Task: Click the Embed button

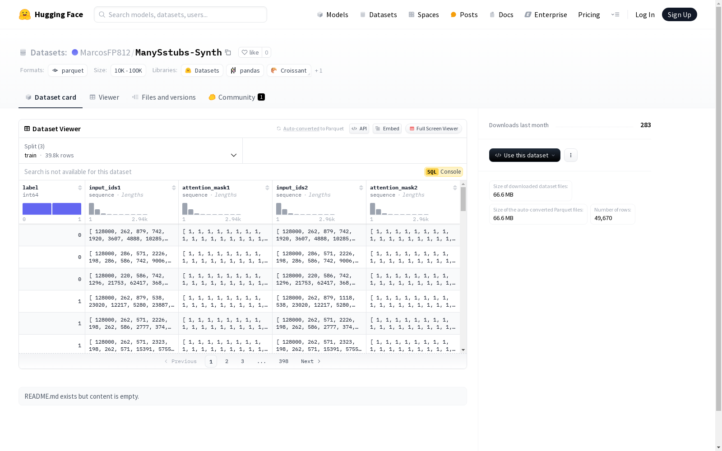Action: (387, 129)
